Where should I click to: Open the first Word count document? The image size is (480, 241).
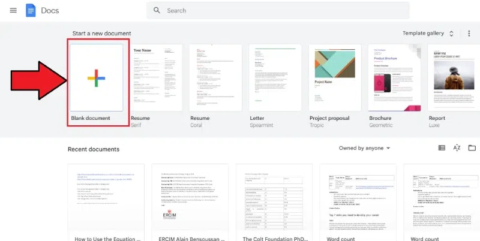point(358,203)
